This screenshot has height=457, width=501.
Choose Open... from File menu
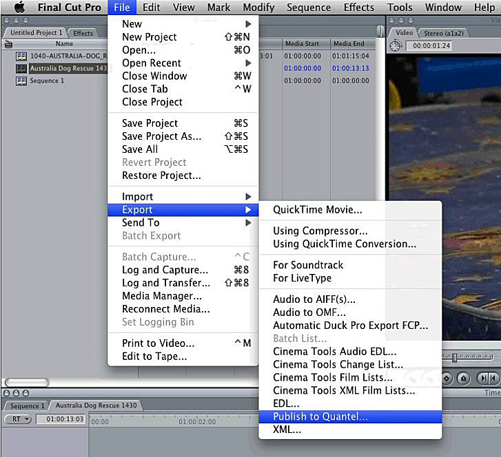[183, 50]
